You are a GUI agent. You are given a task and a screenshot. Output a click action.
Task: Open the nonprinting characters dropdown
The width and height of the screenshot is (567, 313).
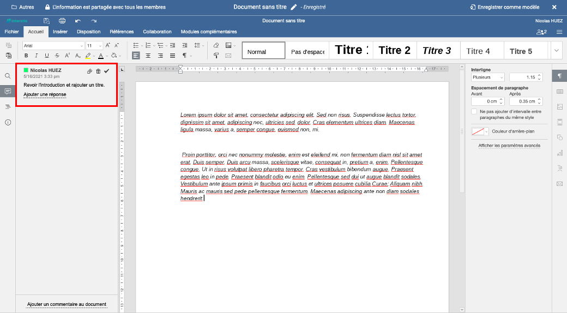click(x=191, y=56)
